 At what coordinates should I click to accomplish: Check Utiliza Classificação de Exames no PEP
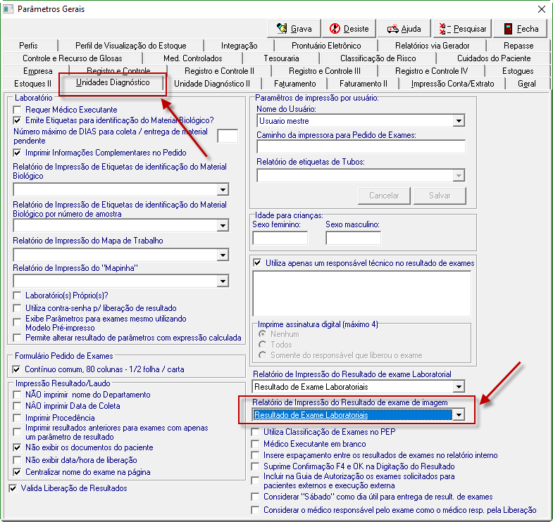pyautogui.click(x=255, y=432)
